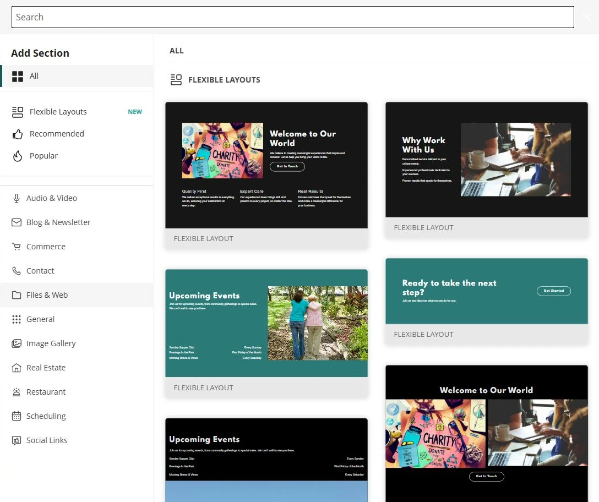Select the All category
The width and height of the screenshot is (599, 502).
point(77,76)
